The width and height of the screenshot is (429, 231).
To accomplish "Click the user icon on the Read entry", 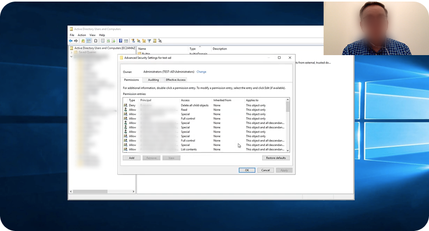I will pos(126,109).
